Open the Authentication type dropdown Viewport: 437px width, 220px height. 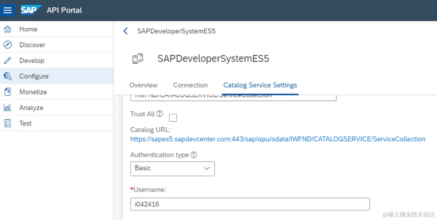click(173, 168)
